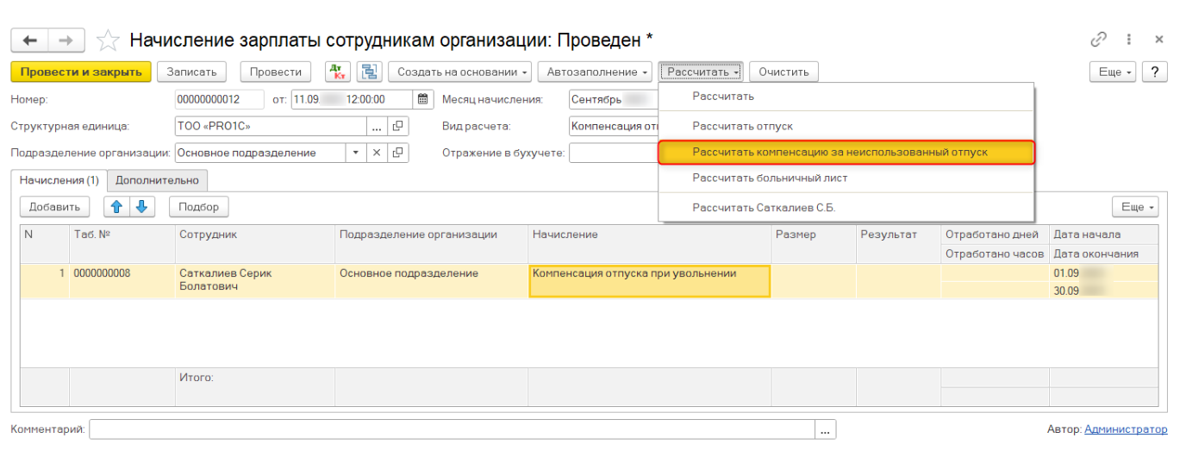Click the back navigation arrow
The image size is (1192, 463).
[x=29, y=41]
